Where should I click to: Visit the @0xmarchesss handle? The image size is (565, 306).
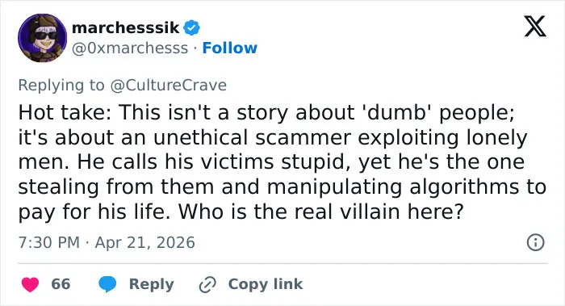130,48
